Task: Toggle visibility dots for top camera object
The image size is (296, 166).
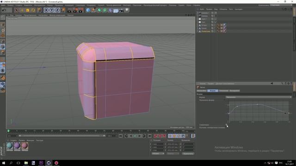Action: coord(215,13)
